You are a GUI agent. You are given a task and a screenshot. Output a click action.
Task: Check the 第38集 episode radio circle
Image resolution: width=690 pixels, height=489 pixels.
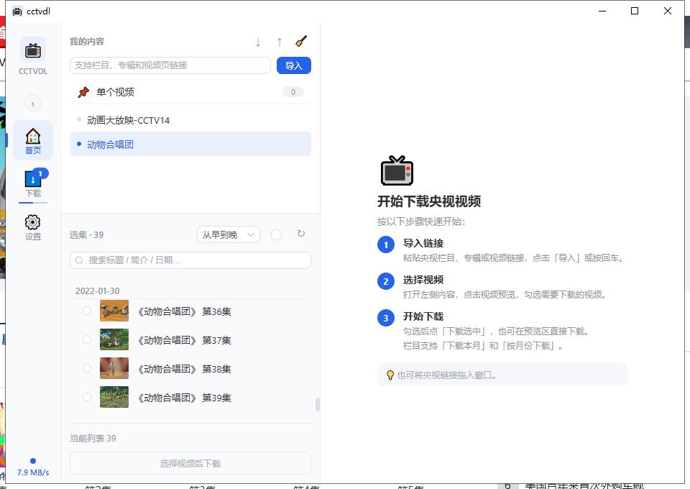tap(87, 368)
